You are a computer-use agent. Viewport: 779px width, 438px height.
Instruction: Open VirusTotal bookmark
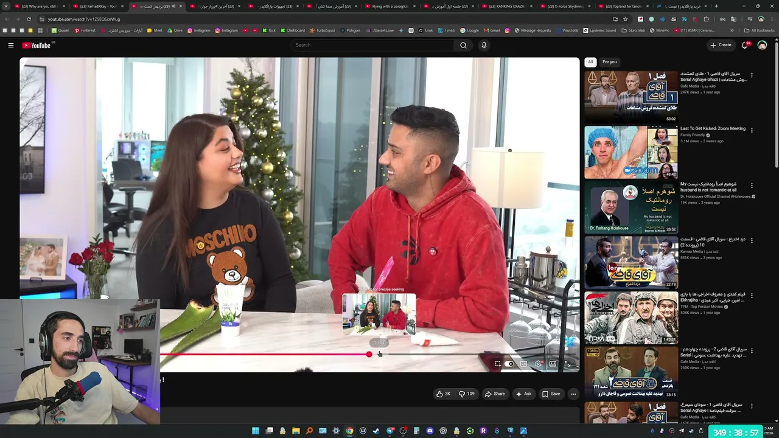(567, 30)
